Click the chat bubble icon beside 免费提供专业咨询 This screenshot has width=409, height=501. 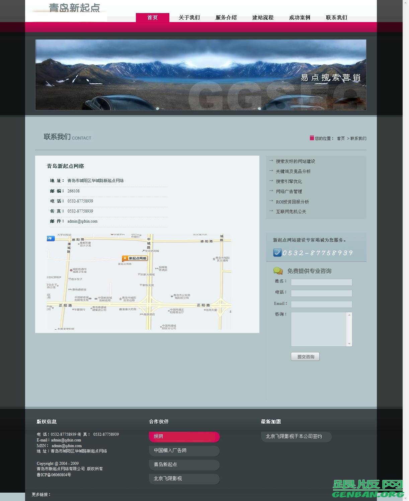pyautogui.click(x=278, y=271)
